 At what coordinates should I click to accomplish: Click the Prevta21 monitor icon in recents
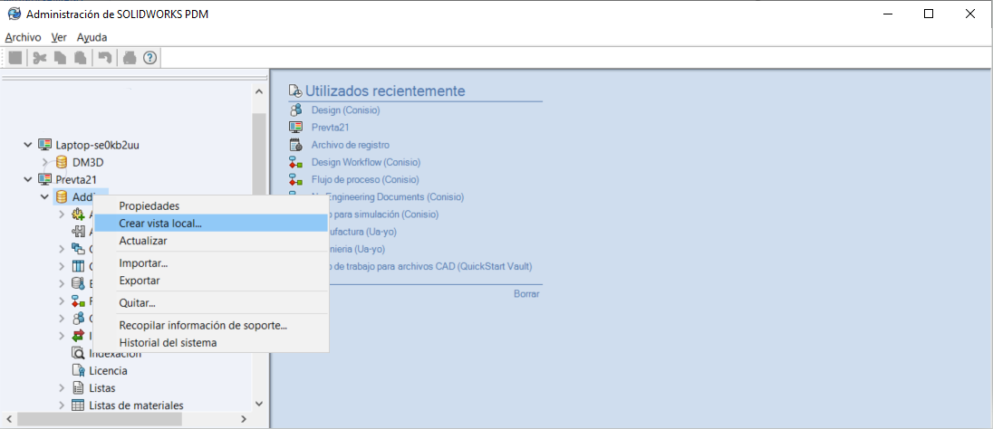[x=295, y=128]
